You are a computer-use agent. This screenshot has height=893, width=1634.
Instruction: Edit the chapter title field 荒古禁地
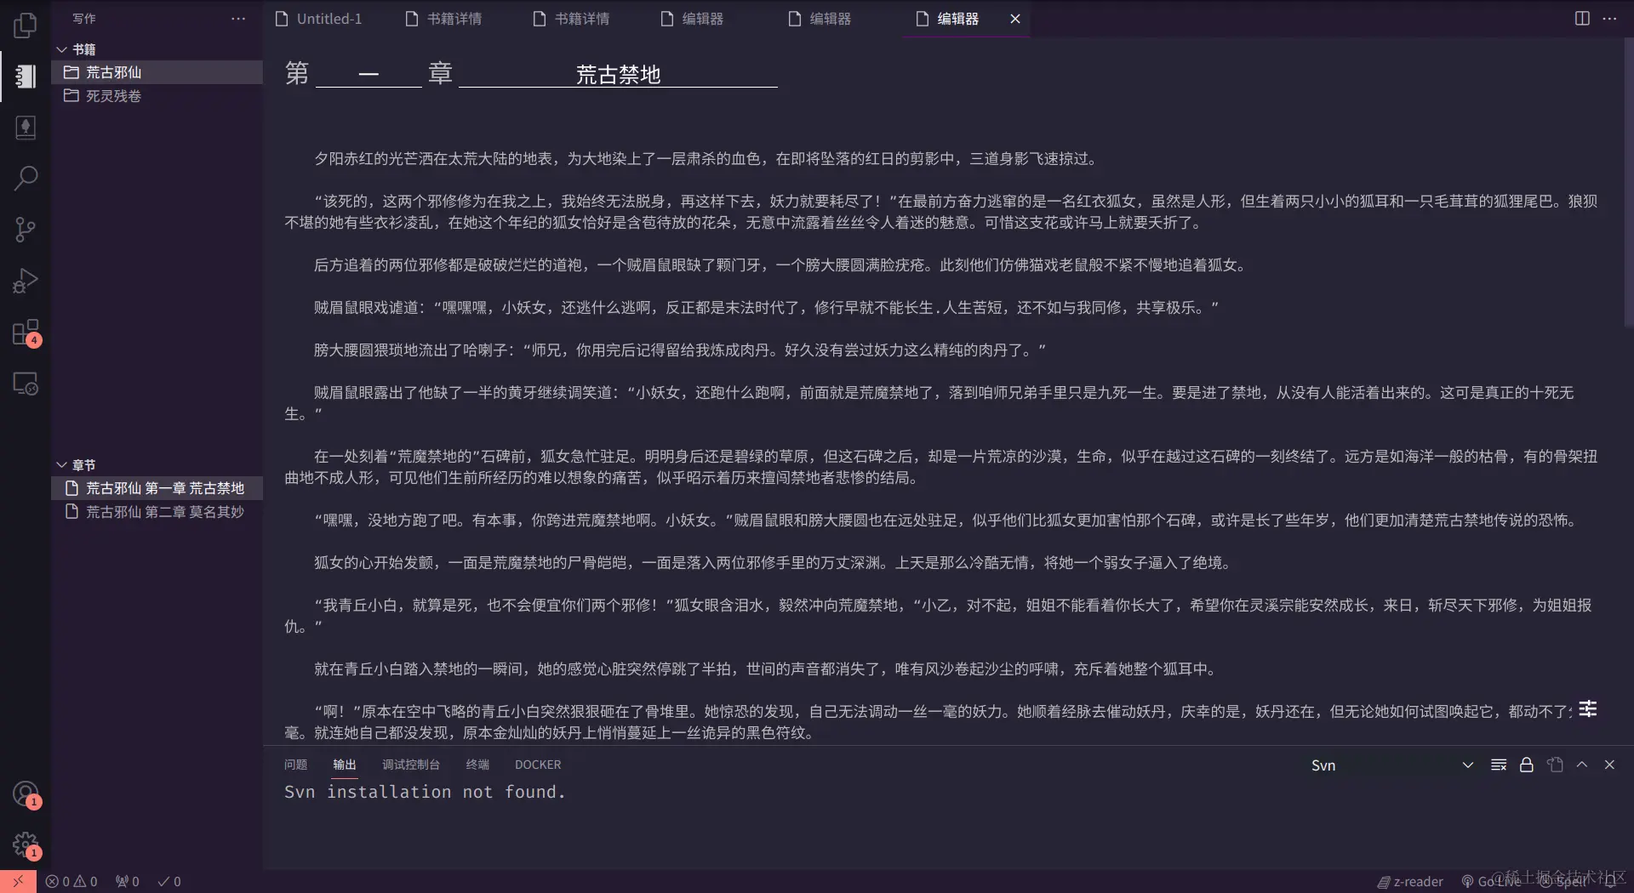(x=618, y=74)
